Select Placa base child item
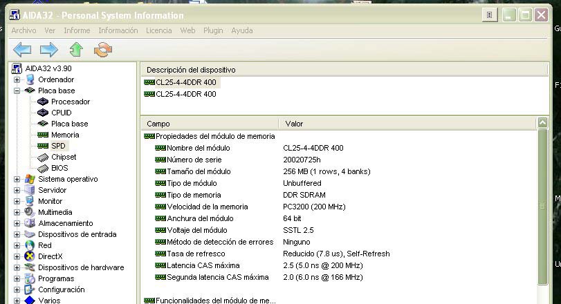 click(x=69, y=124)
